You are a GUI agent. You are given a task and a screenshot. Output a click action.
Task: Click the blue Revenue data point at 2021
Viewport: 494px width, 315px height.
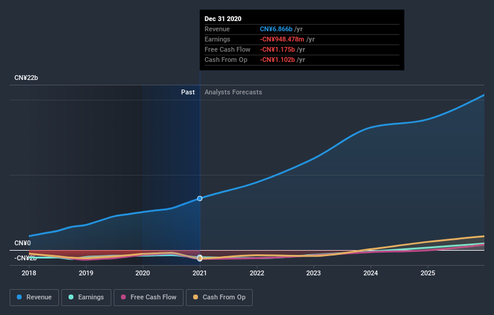[x=200, y=198]
